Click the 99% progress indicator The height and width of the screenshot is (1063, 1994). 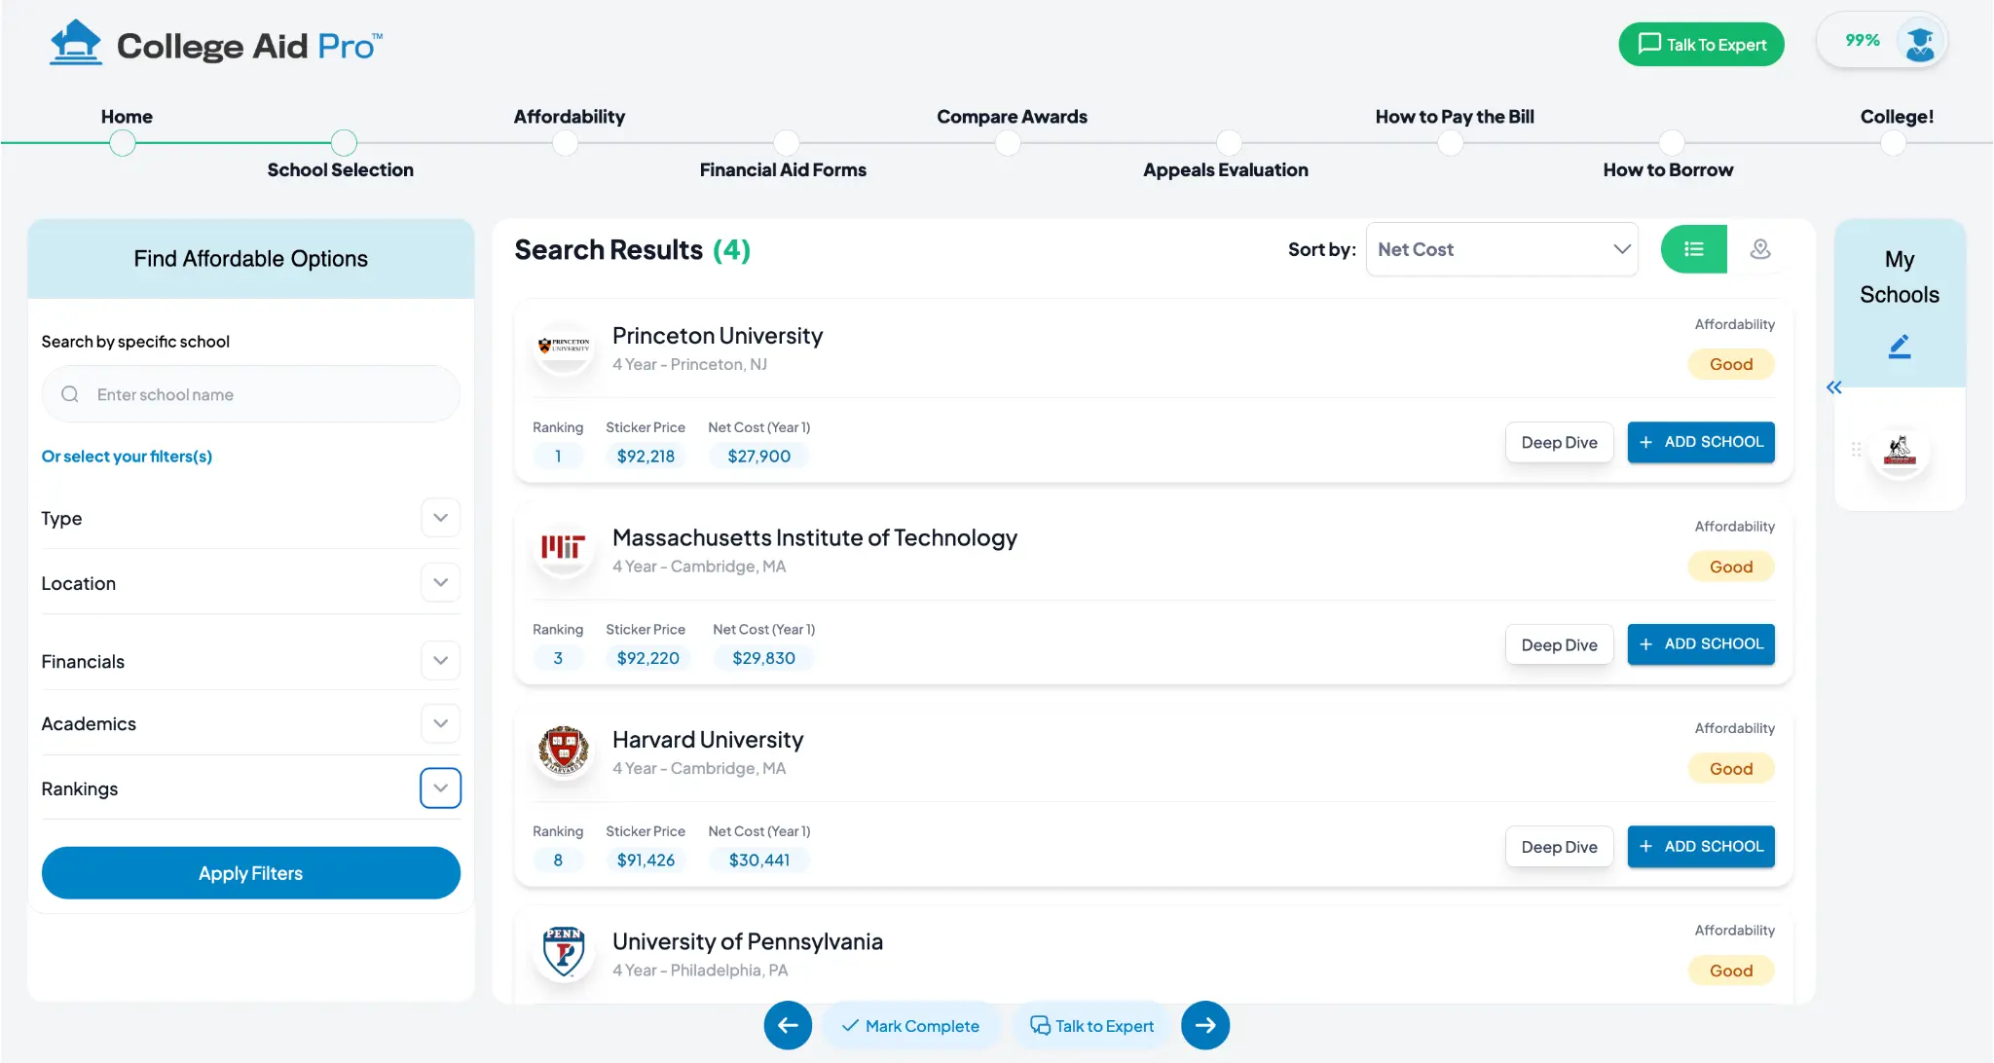pos(1862,41)
